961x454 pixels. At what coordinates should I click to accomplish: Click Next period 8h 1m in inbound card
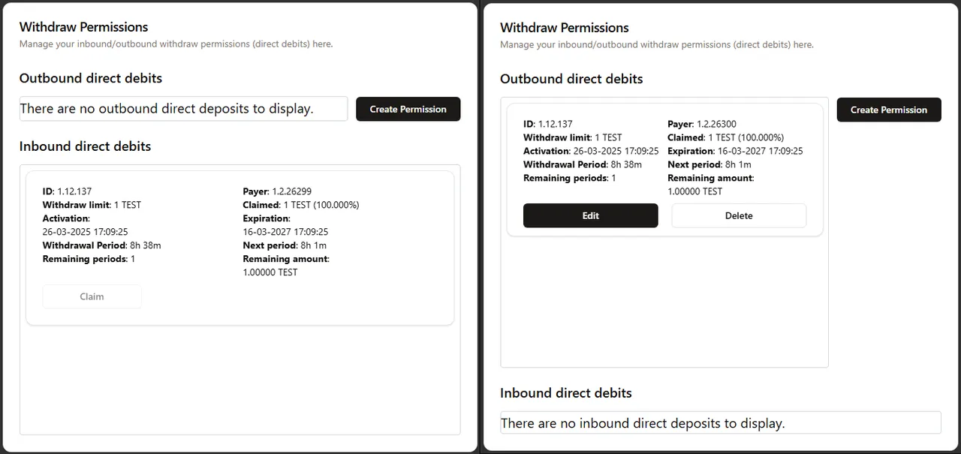click(x=285, y=245)
